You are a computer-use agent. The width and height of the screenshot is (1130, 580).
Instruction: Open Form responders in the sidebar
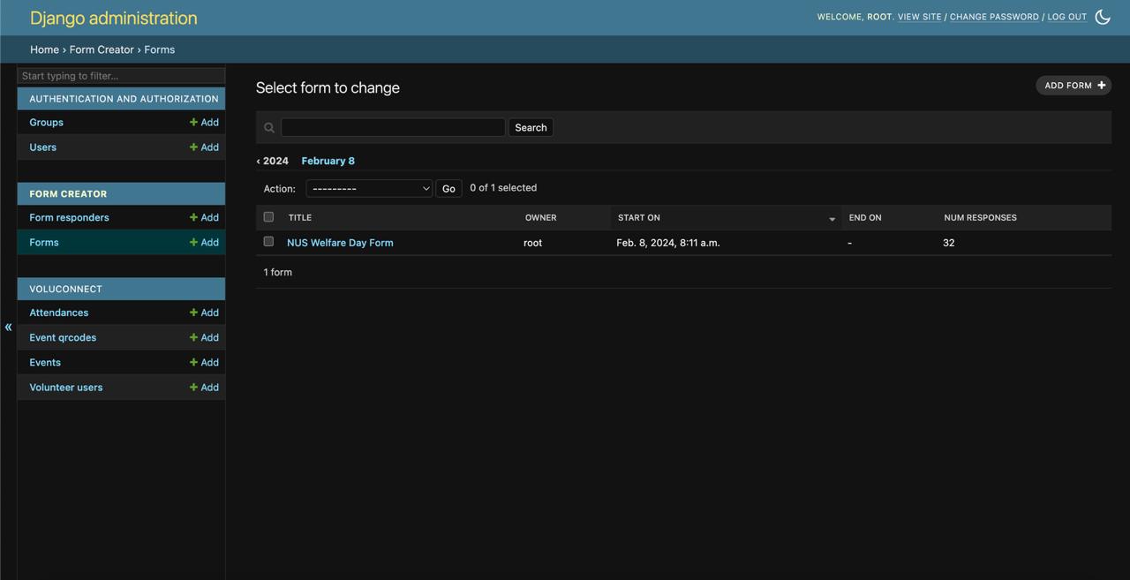[69, 218]
